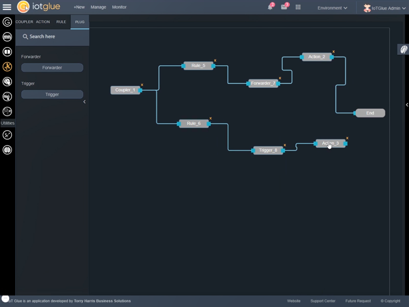Click the output port of Action_3
The image size is (409, 307).
pyautogui.click(x=345, y=144)
